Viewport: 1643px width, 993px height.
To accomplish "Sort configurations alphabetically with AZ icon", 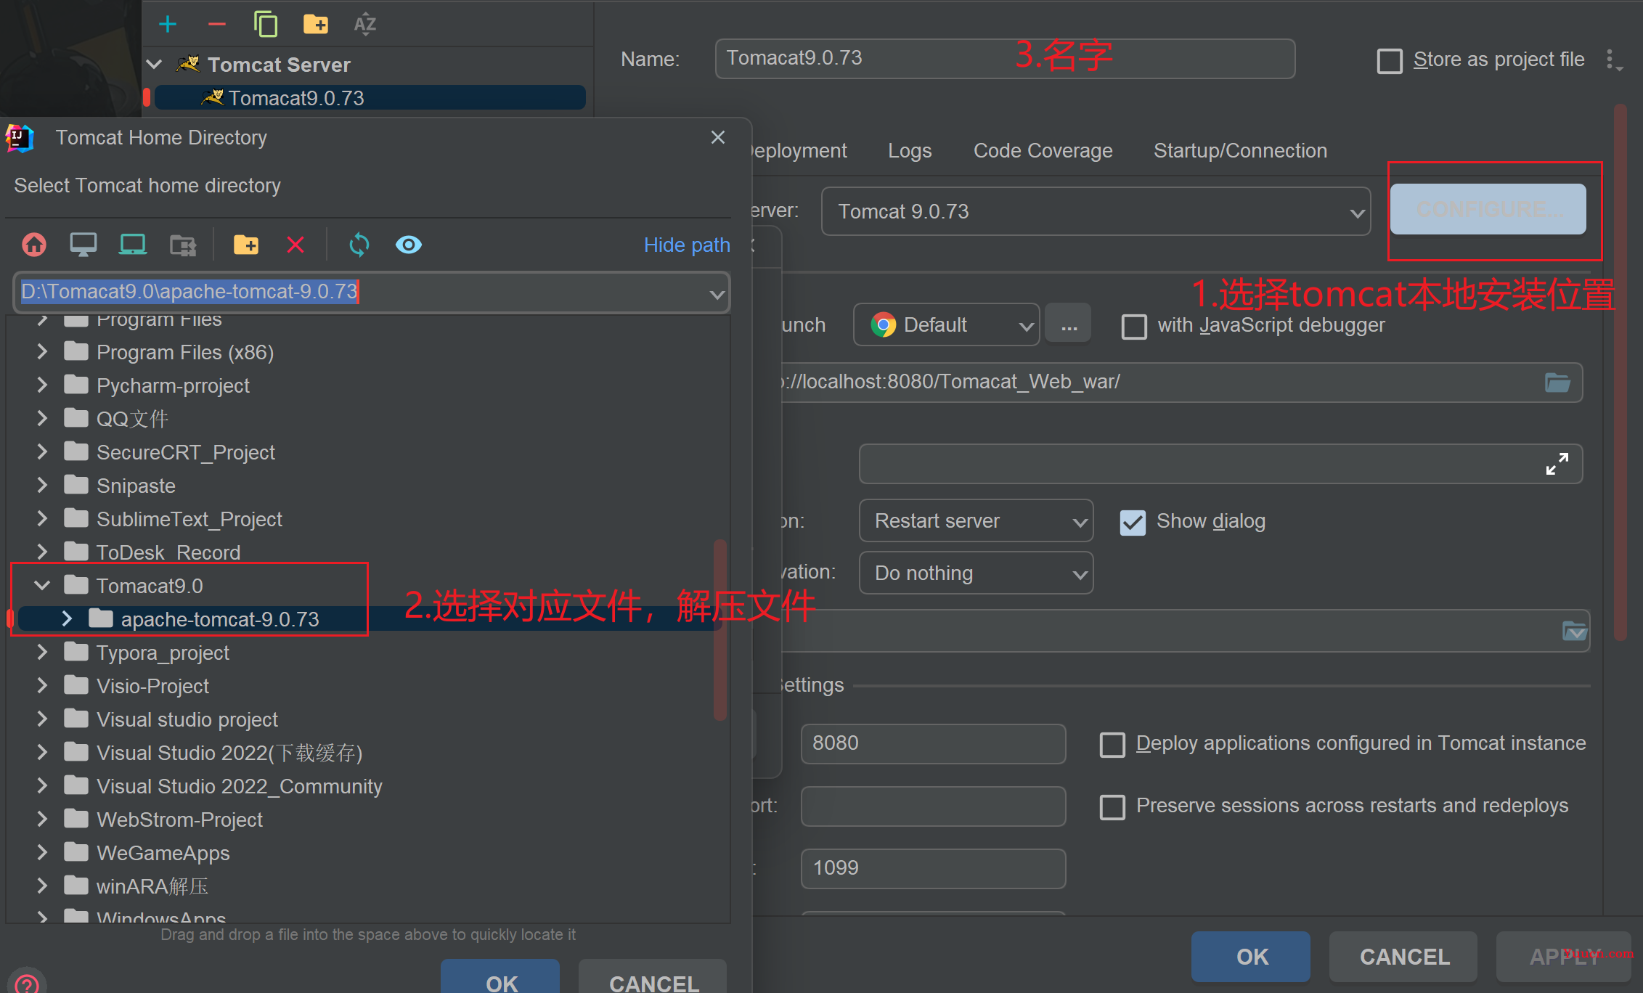I will click(x=364, y=24).
